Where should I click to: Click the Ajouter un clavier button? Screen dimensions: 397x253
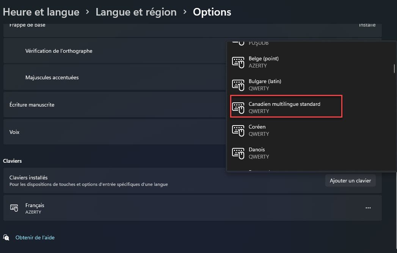click(x=350, y=181)
